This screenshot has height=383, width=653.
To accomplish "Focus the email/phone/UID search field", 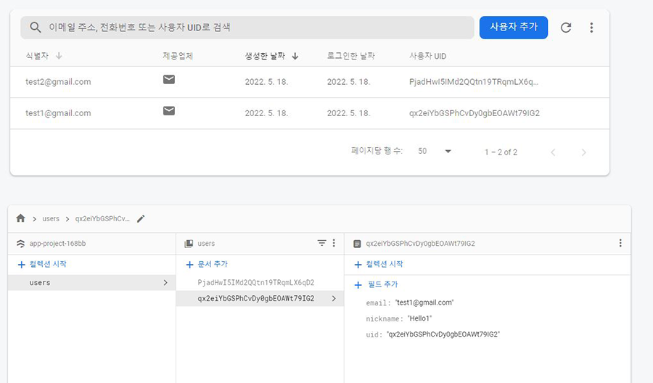I will pos(247,28).
